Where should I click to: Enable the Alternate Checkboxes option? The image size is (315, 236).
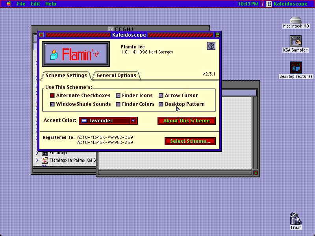52,96
